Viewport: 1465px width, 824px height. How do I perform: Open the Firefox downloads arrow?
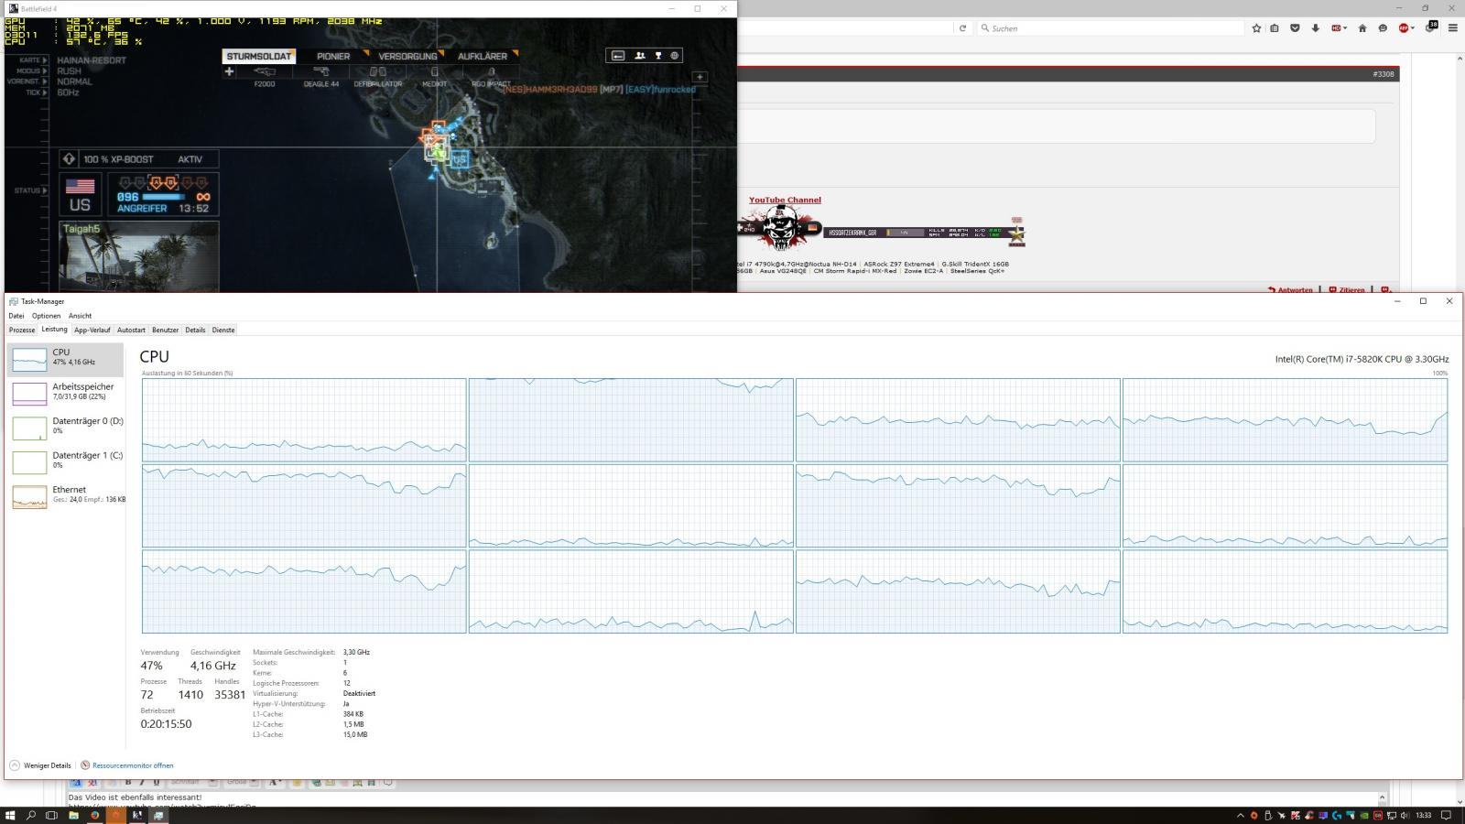1315,28
